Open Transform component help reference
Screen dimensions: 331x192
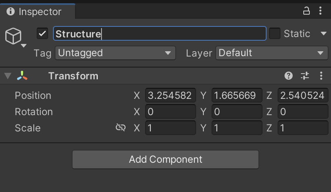289,76
